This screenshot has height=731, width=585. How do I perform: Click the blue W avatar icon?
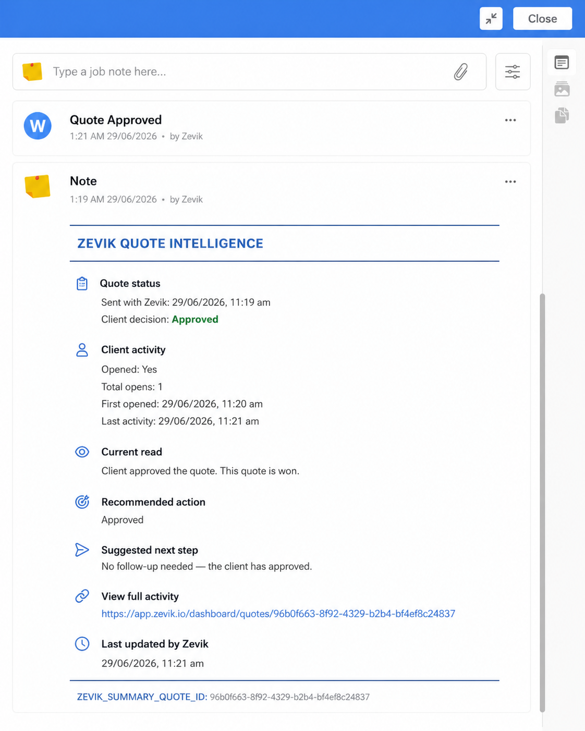[x=38, y=126]
